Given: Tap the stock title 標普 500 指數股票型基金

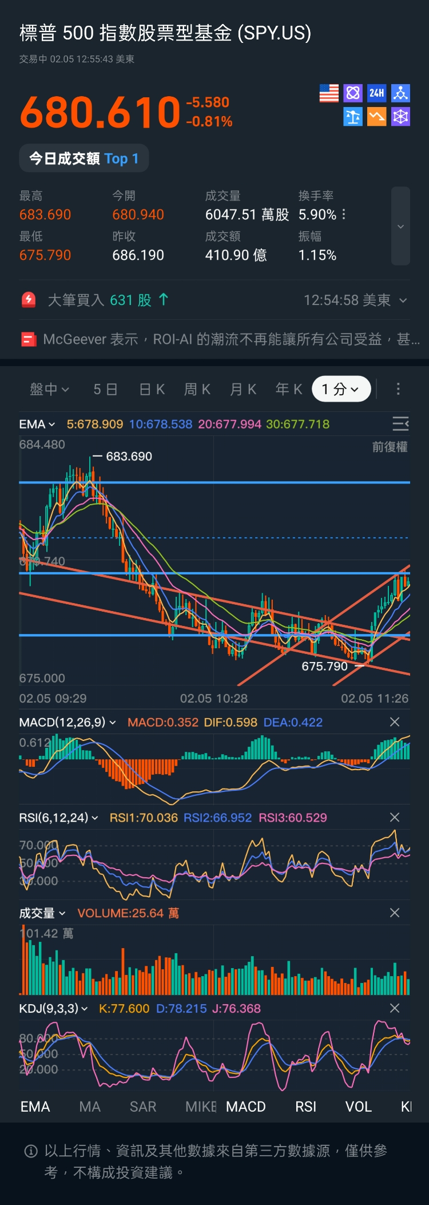Looking at the screenshot, I should point(165,33).
